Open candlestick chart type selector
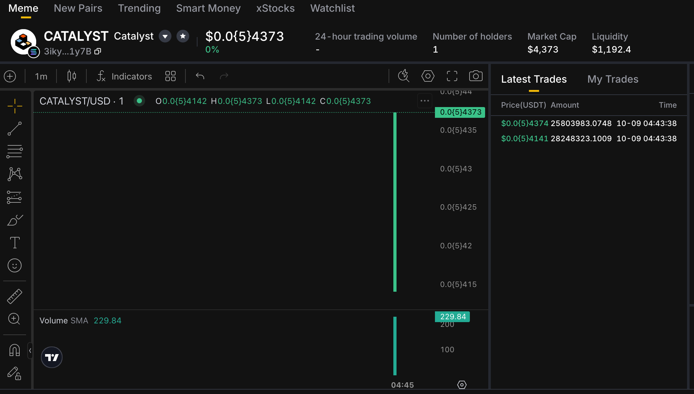 (x=71, y=76)
